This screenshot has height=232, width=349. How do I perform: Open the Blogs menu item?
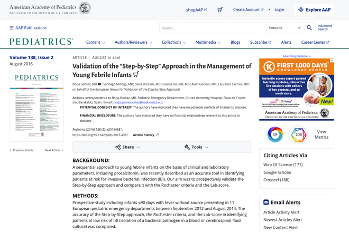coord(235,42)
